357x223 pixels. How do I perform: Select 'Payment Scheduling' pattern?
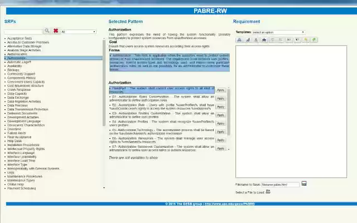click(21, 188)
